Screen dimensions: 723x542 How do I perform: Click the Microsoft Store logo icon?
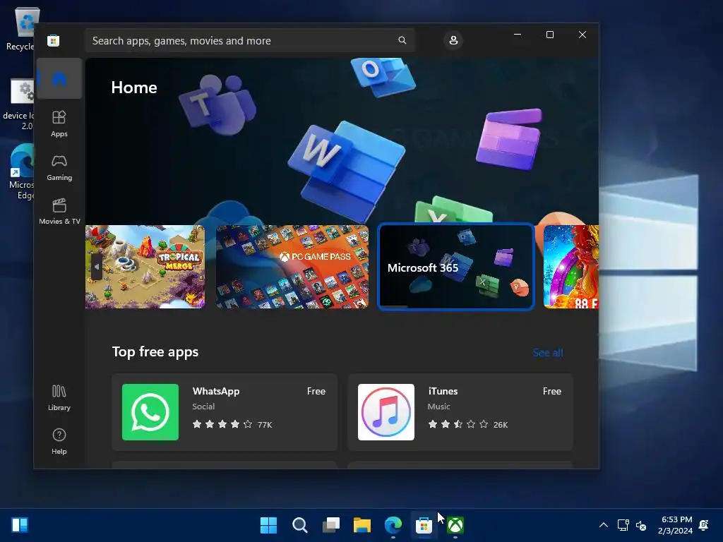pyautogui.click(x=54, y=40)
